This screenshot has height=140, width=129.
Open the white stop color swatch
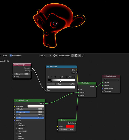61,87
